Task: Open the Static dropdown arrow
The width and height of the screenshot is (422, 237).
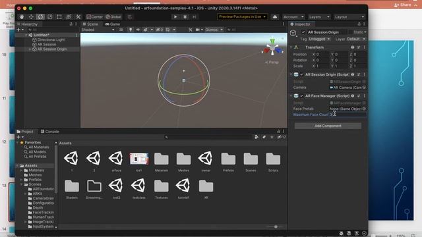Action: click(x=365, y=32)
